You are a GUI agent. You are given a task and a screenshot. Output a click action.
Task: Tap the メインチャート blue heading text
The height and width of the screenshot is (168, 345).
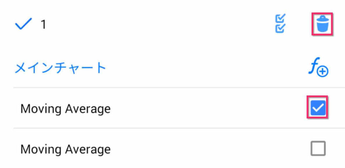(x=61, y=68)
